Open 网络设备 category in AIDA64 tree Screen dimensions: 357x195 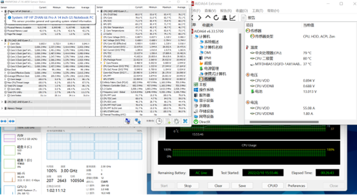click(204, 116)
